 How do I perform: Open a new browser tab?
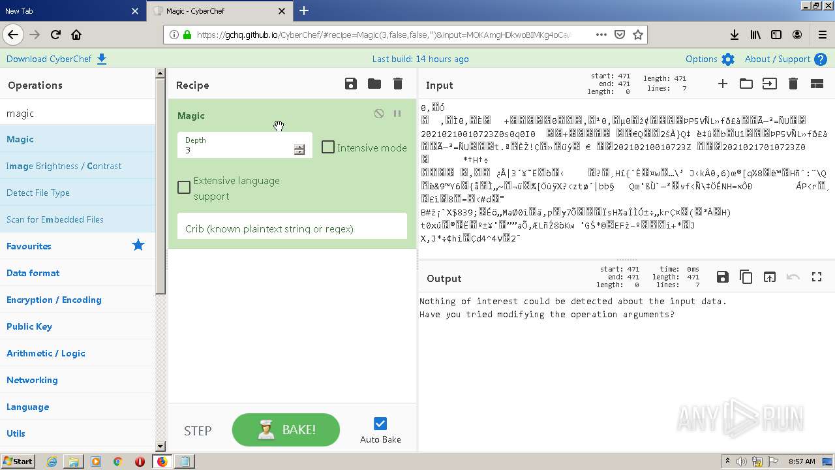[304, 10]
